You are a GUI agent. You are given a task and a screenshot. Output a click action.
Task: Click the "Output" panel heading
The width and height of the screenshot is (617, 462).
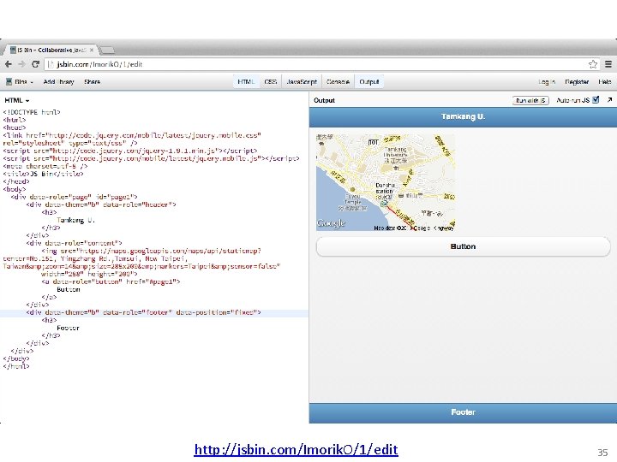click(324, 101)
